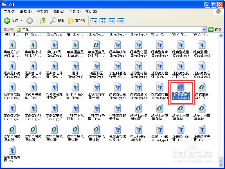Click the 叶根友行书繁 file name label
Image resolution: width=225 pixels, height=169 pixels.
[96, 117]
